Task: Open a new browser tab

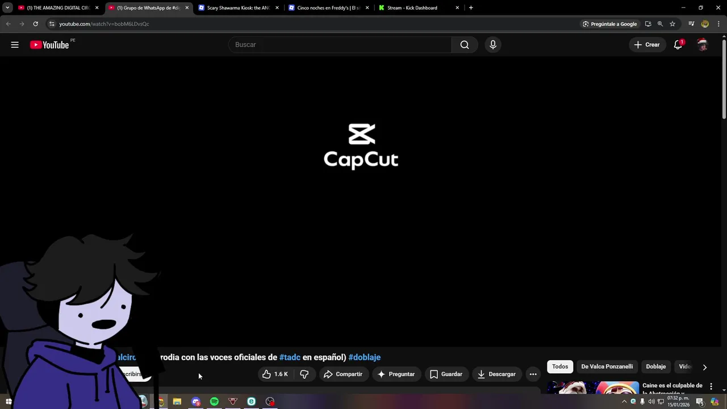Action: pyautogui.click(x=471, y=8)
